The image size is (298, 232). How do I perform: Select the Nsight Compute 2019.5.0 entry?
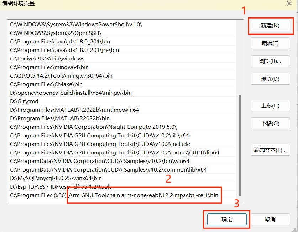(x=93, y=127)
